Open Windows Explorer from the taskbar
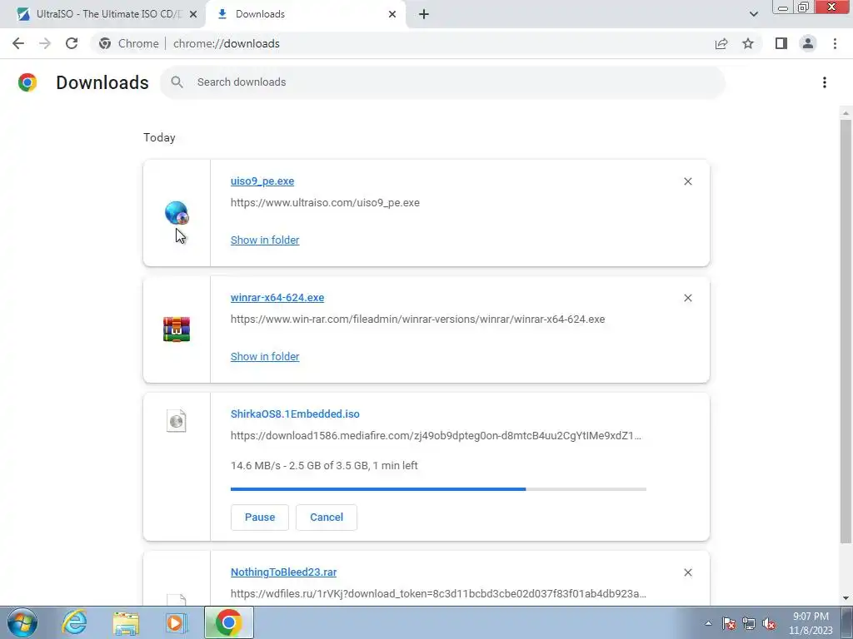This screenshot has width=853, height=639. tap(126, 622)
